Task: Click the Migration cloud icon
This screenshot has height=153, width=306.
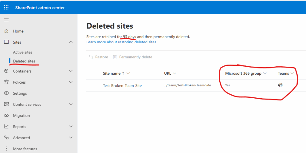Action: pyautogui.click(x=7, y=116)
